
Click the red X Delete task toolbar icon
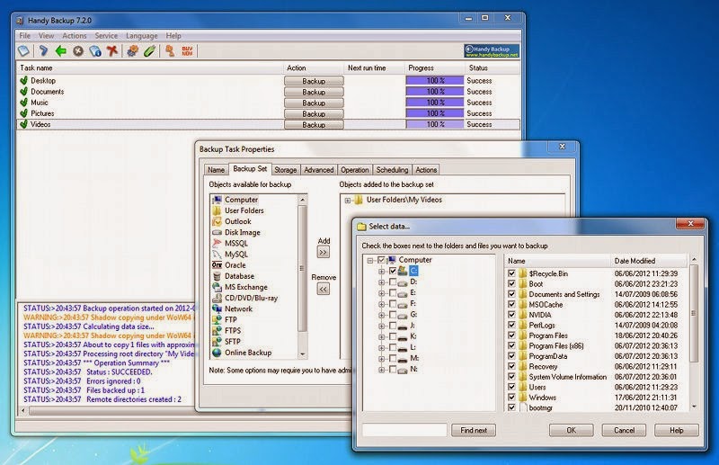112,50
